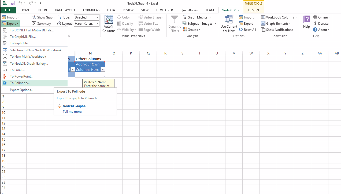Click the Other Columns cell
Screen dimensions: 341x194
[x=90, y=59]
